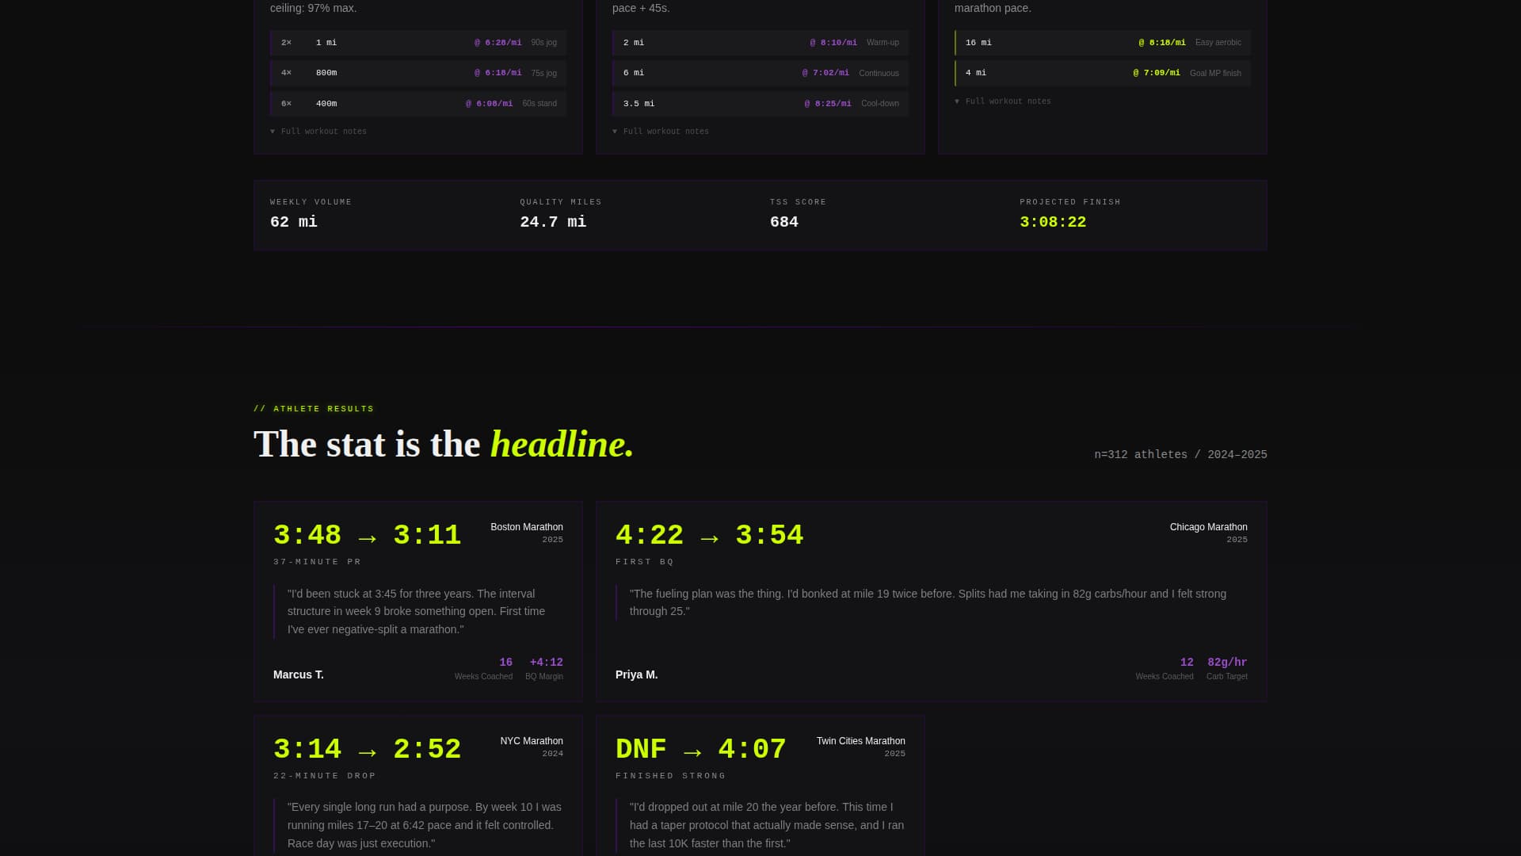Click the "37-MINUTE PR" caption
The width and height of the screenshot is (1521, 856).
[x=317, y=562]
